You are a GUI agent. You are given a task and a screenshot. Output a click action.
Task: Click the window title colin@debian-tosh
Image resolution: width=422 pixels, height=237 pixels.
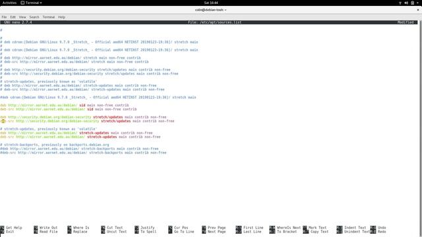(211, 10)
